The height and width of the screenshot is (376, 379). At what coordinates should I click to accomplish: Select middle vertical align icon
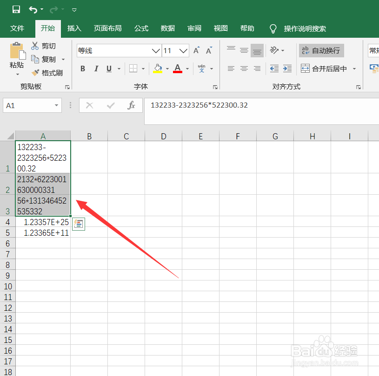click(x=244, y=50)
